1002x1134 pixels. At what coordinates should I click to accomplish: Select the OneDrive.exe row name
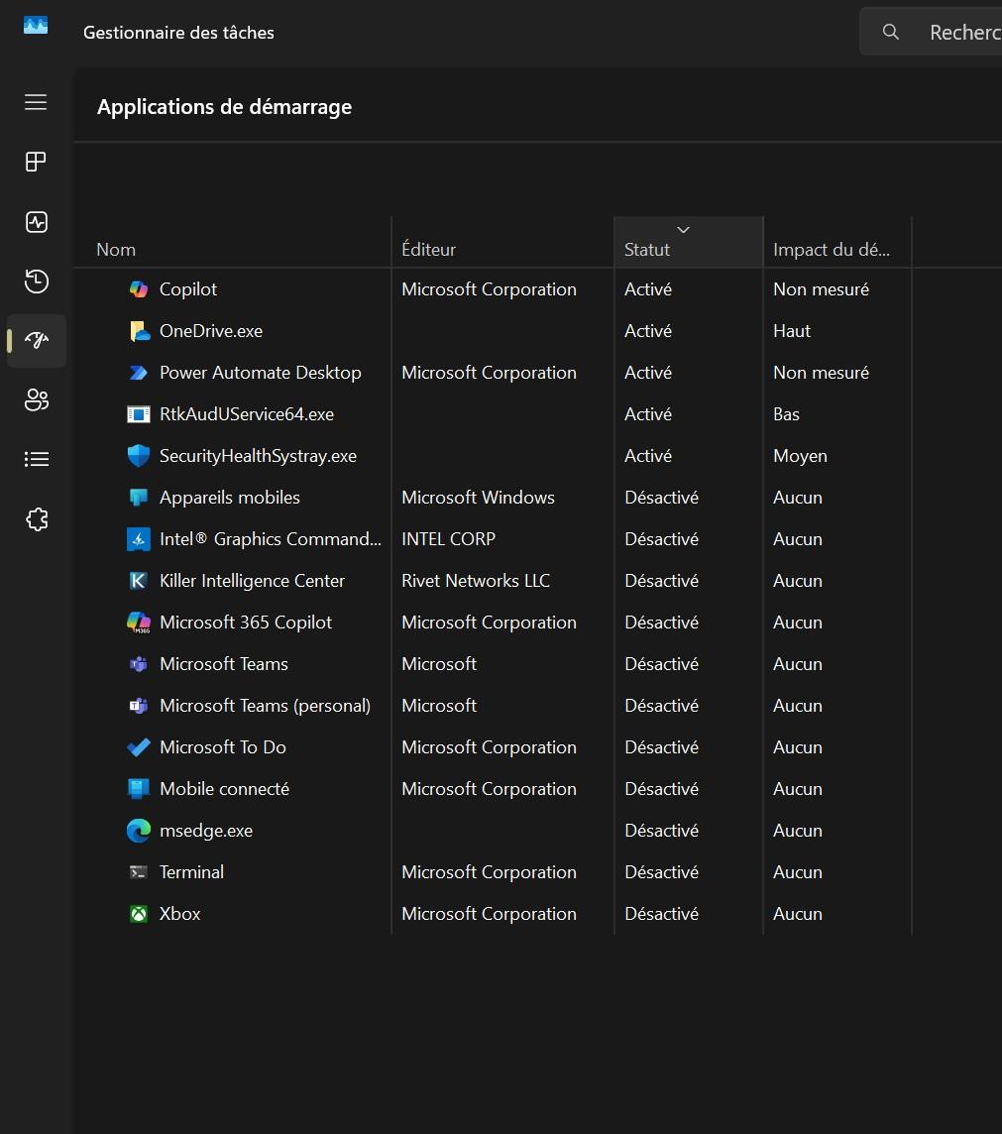tap(211, 331)
